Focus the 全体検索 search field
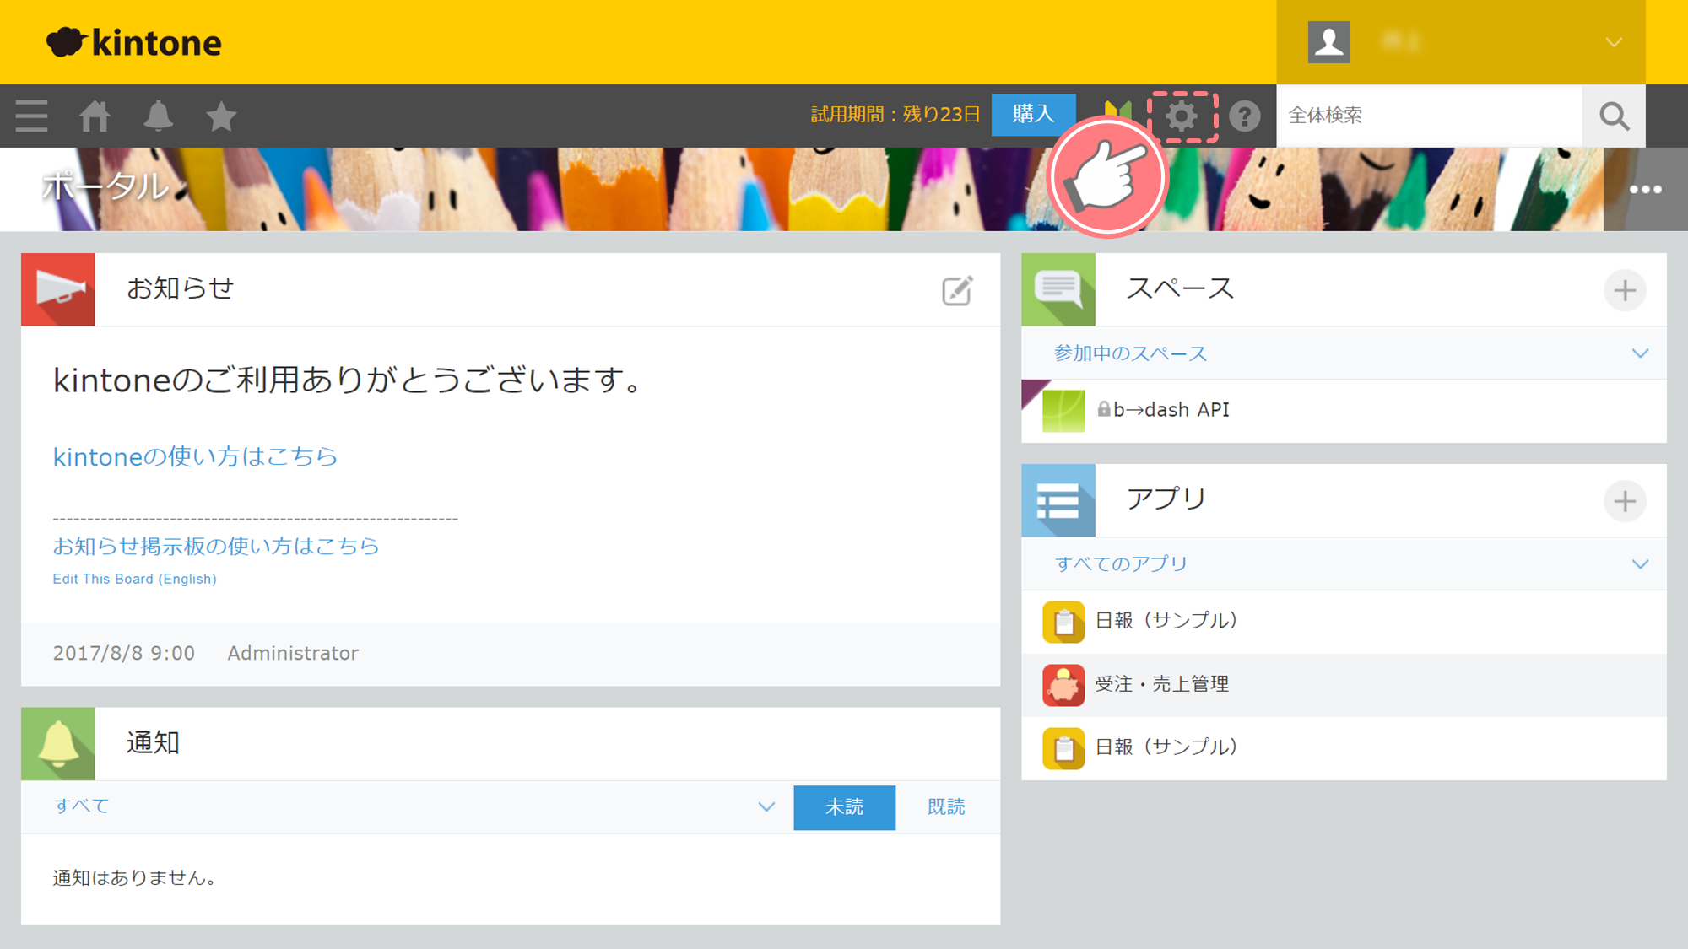Image resolution: width=1688 pixels, height=949 pixels. point(1430,116)
